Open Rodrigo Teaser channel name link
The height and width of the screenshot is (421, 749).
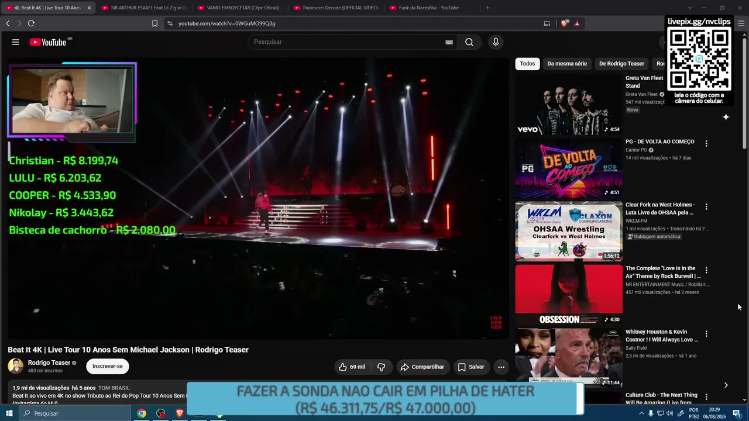pos(49,363)
